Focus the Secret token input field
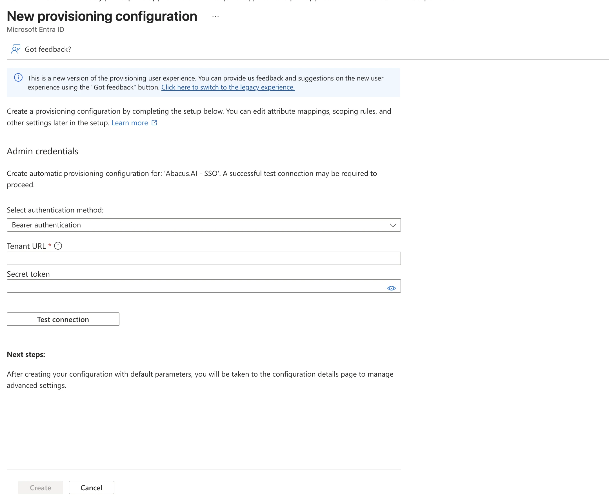 pos(204,286)
